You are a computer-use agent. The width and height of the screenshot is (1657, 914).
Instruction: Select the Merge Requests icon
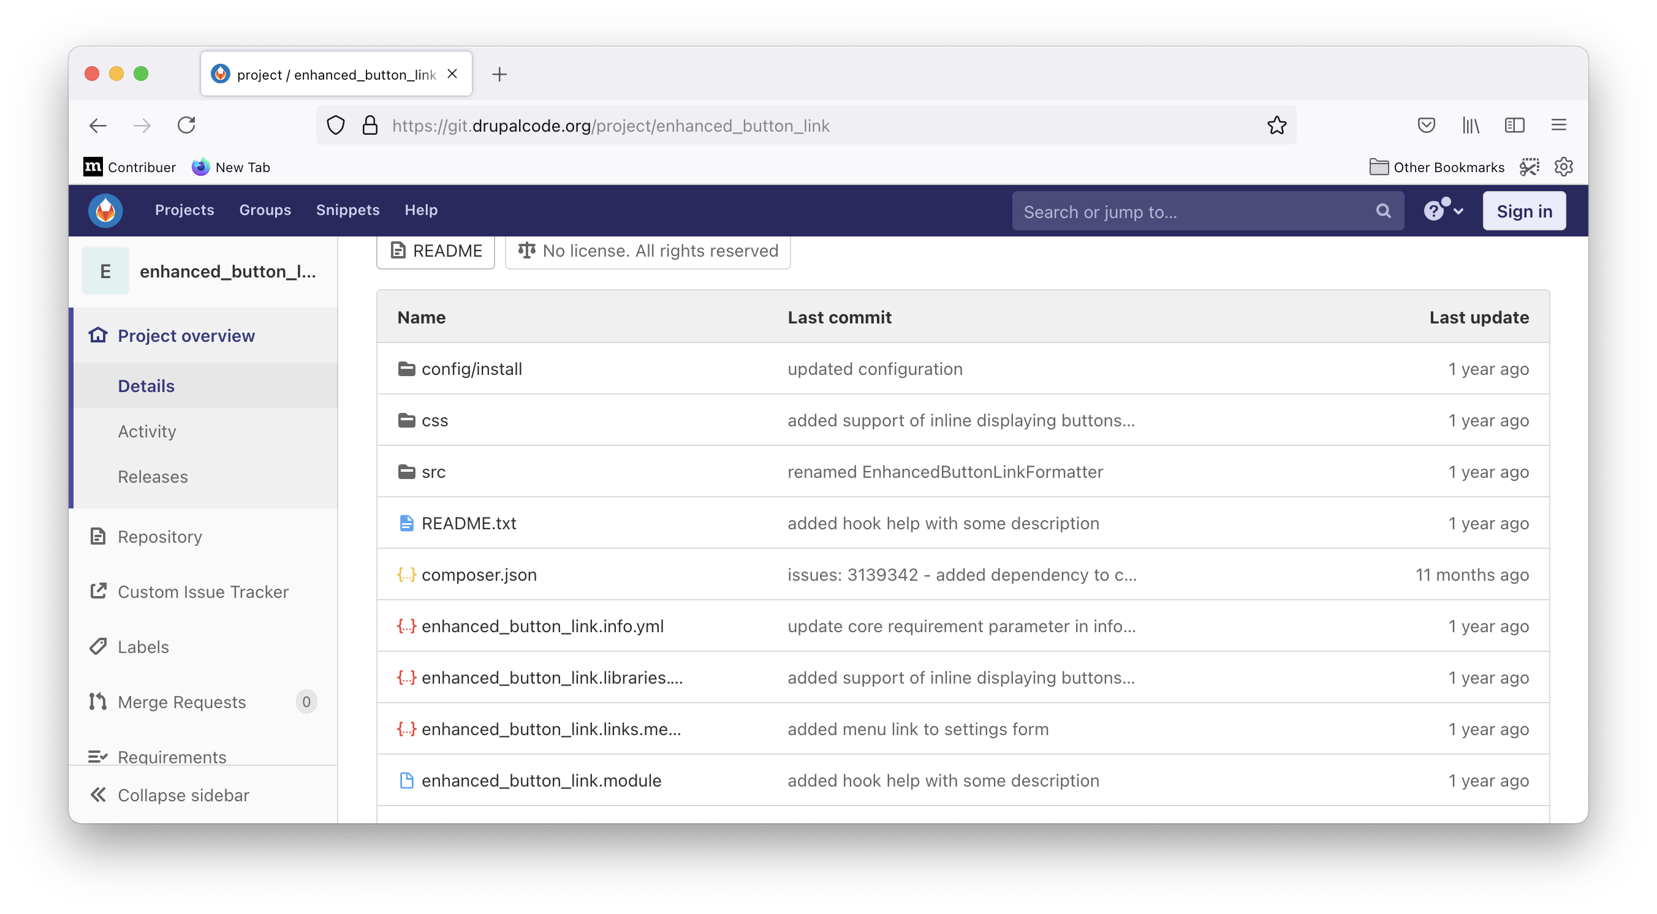[98, 701]
